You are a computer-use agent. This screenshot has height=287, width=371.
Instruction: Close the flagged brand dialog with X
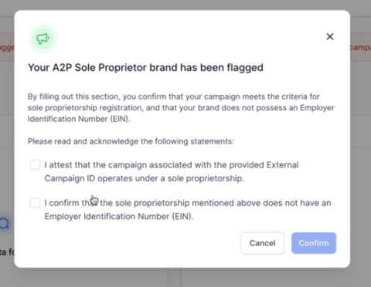tap(330, 36)
